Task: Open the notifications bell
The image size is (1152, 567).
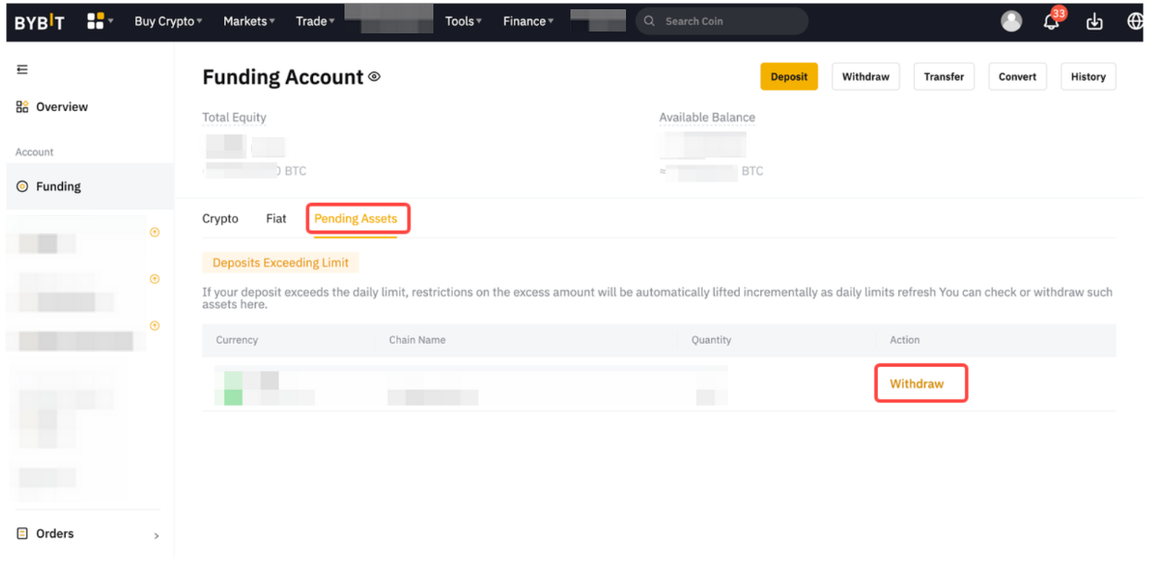Action: (x=1051, y=21)
